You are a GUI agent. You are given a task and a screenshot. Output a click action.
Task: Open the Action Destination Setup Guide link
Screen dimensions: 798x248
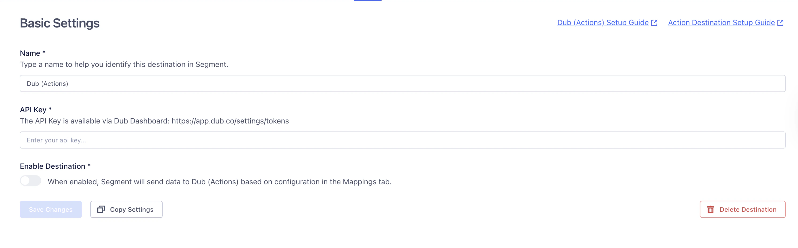721,23
